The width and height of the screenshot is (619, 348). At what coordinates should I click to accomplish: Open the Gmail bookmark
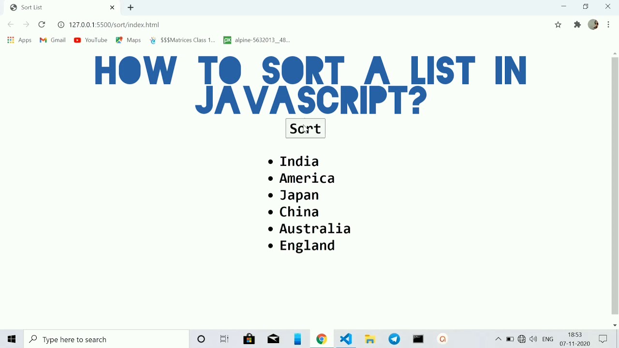[52, 40]
